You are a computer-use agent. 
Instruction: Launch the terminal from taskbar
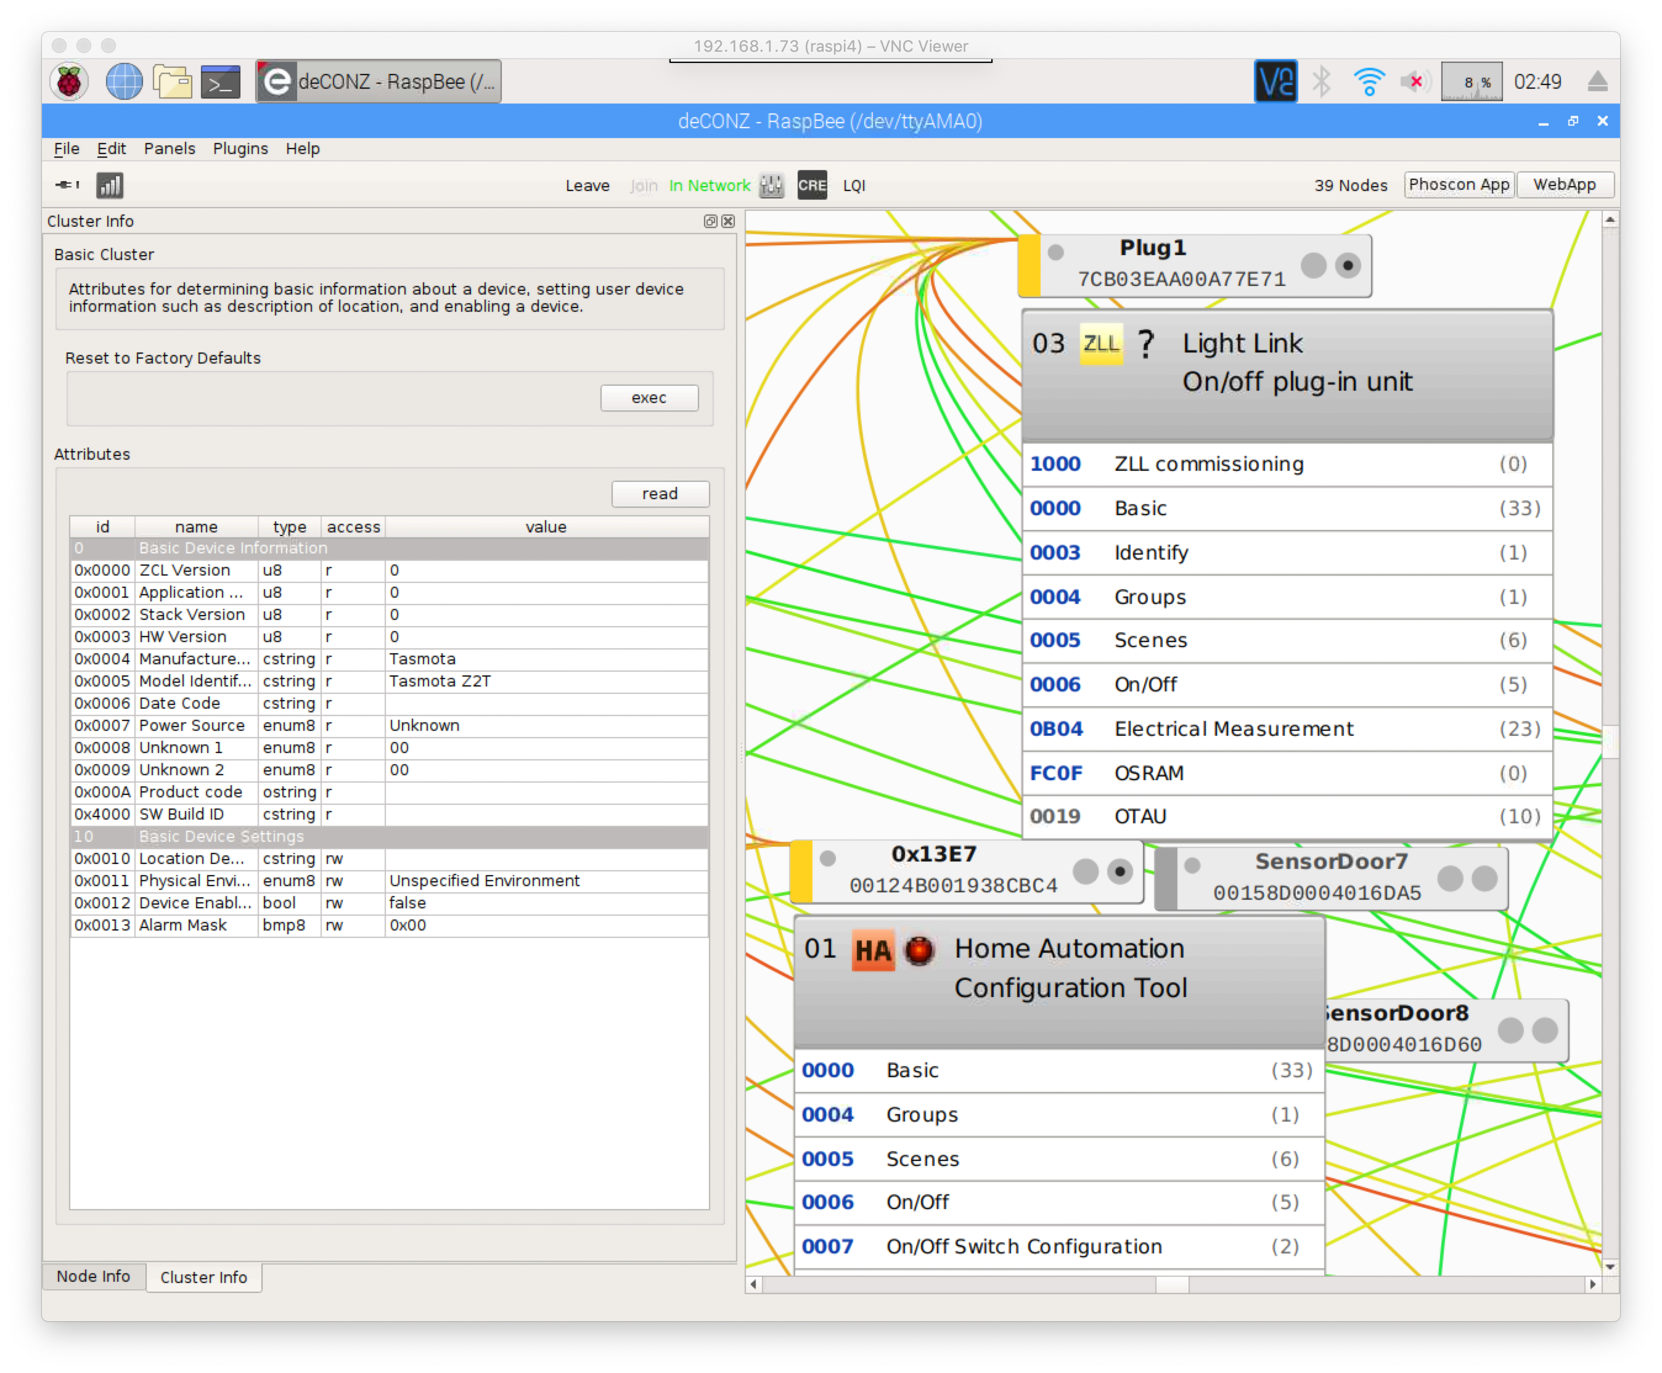click(x=220, y=81)
